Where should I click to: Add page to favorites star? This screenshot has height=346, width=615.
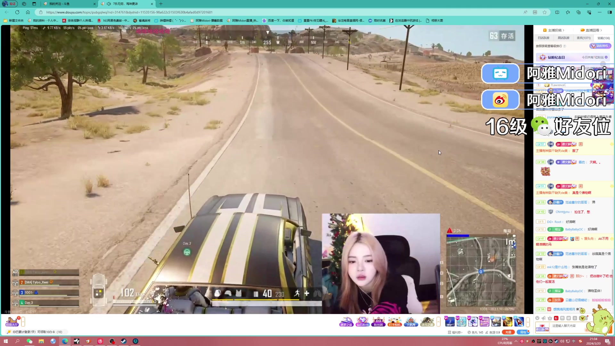point(545,12)
